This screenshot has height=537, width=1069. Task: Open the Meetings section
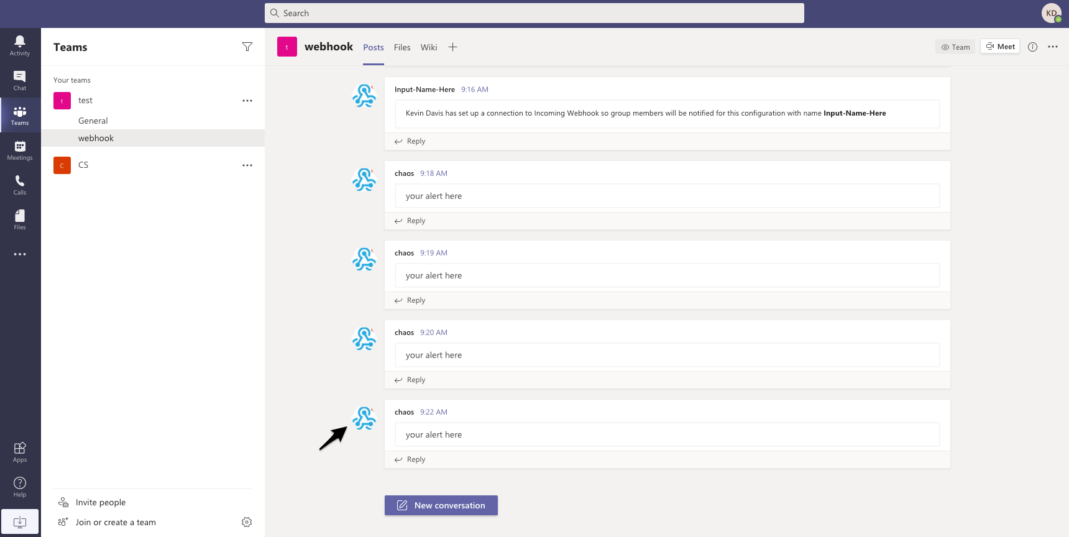point(20,150)
